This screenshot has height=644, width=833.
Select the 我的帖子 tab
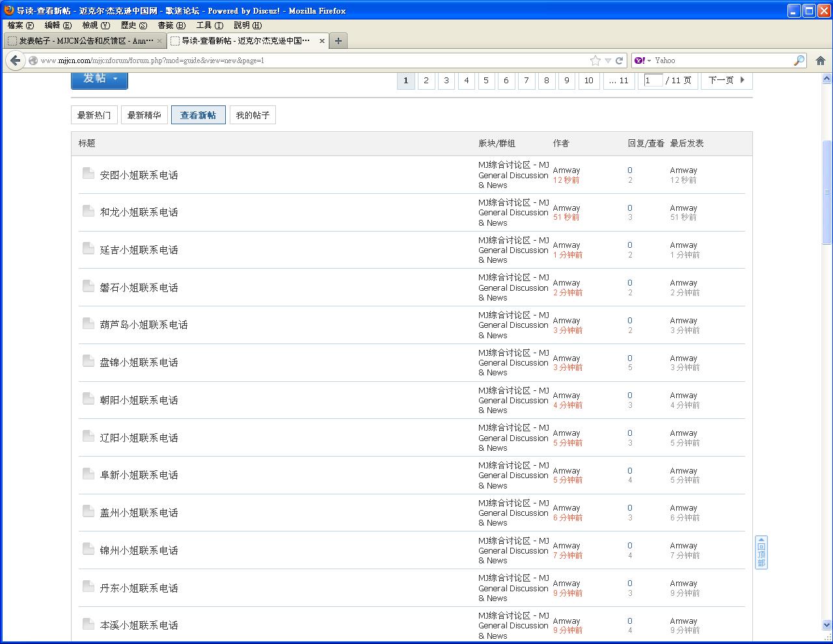253,115
